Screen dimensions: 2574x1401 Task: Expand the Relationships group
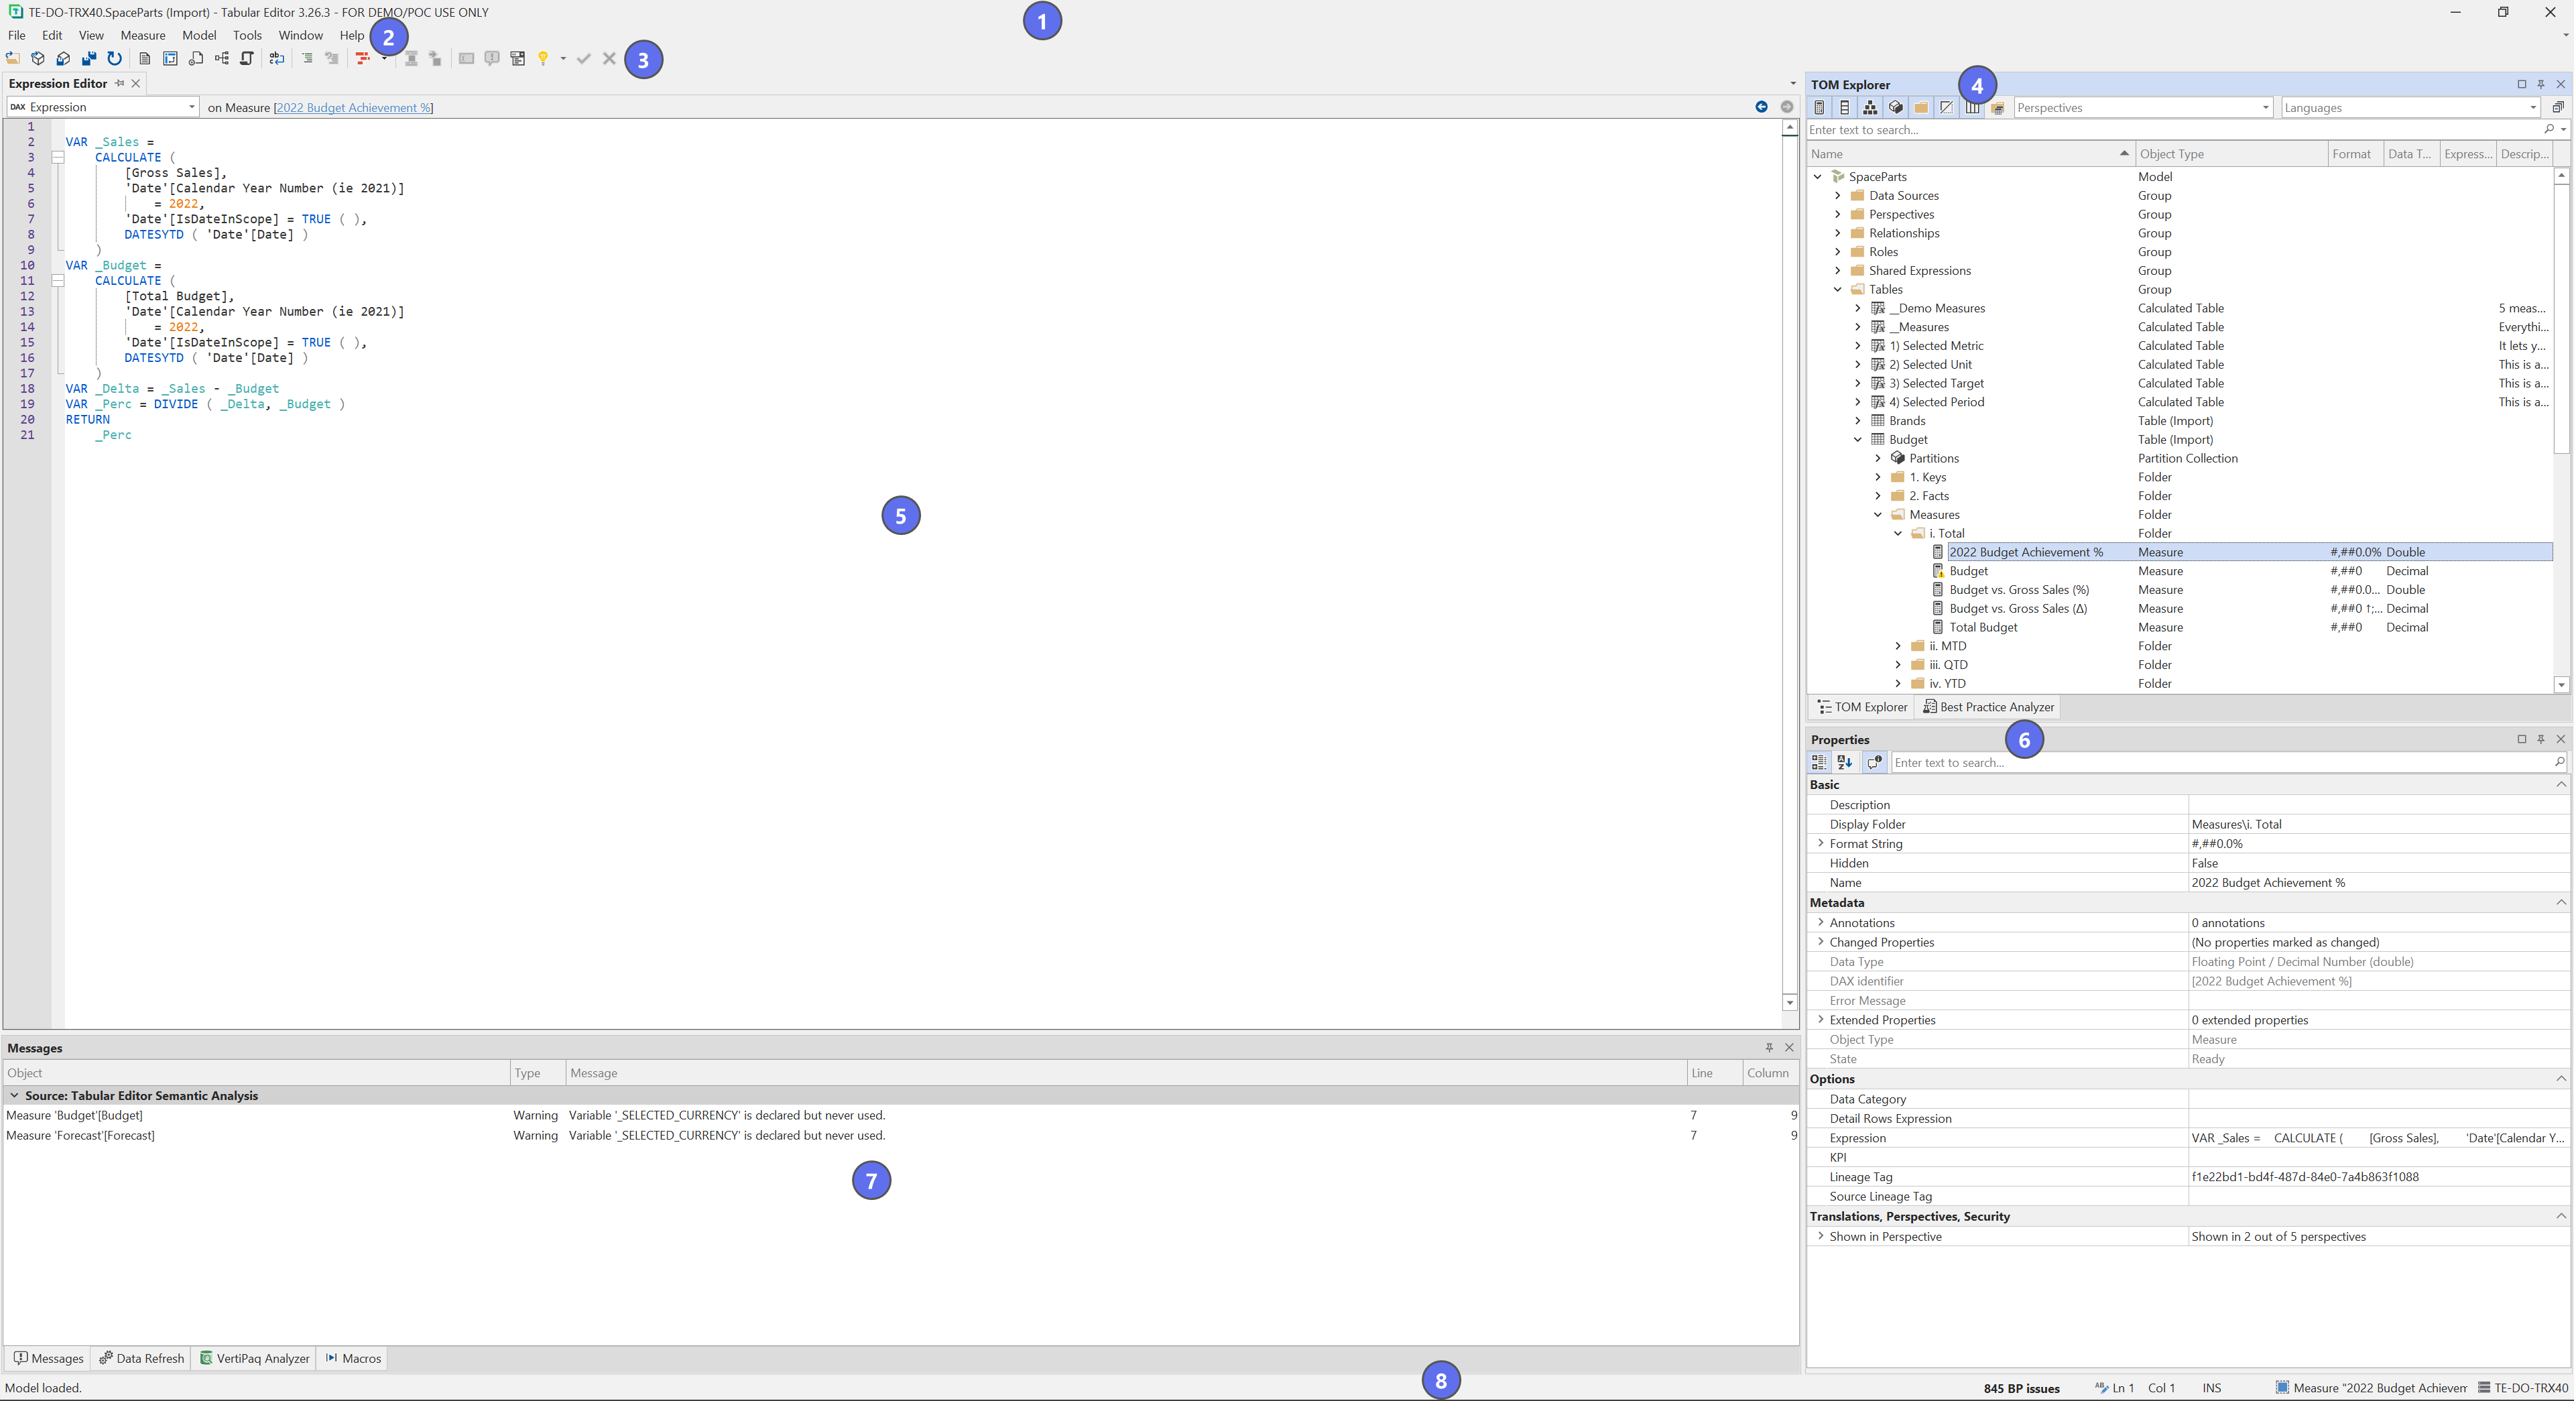click(1837, 233)
